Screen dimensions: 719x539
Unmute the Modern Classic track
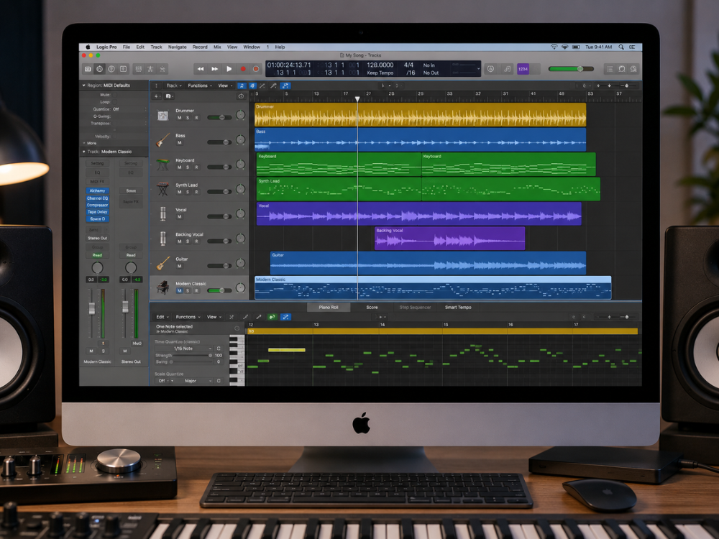click(x=179, y=290)
